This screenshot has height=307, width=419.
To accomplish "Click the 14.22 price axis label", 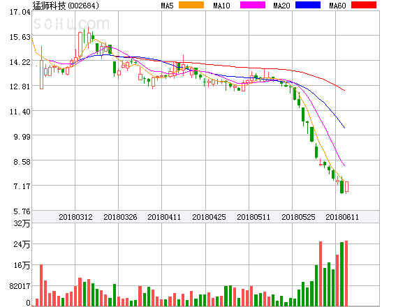I will pos(20,62).
